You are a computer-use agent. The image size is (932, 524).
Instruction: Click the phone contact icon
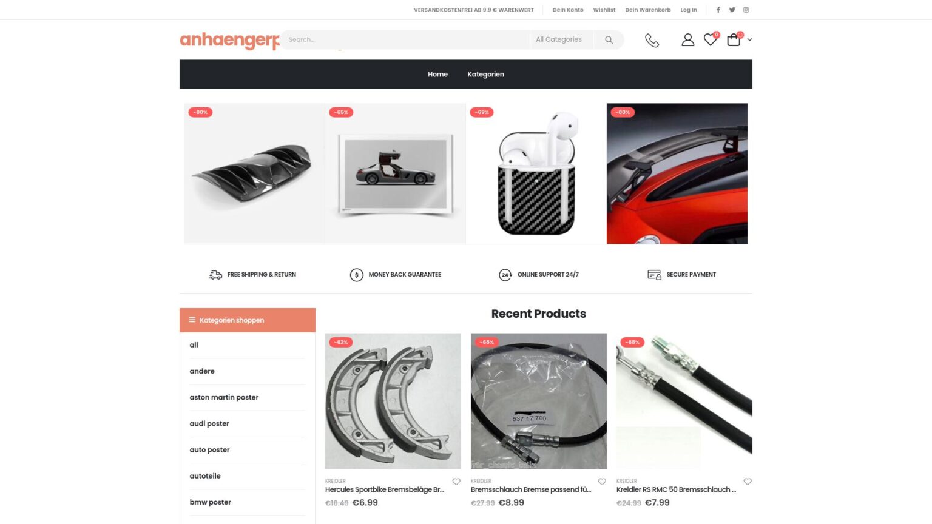coord(652,40)
